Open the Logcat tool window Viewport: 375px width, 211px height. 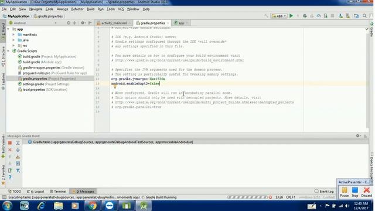[x=36, y=192]
